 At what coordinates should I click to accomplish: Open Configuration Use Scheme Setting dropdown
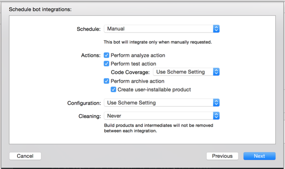(161, 103)
